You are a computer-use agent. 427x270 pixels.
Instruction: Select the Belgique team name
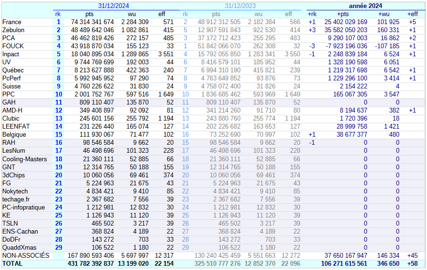pyautogui.click(x=14, y=135)
